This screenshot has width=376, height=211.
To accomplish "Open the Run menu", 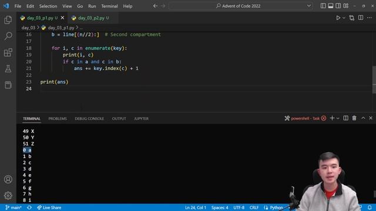I will [x=92, y=6].
